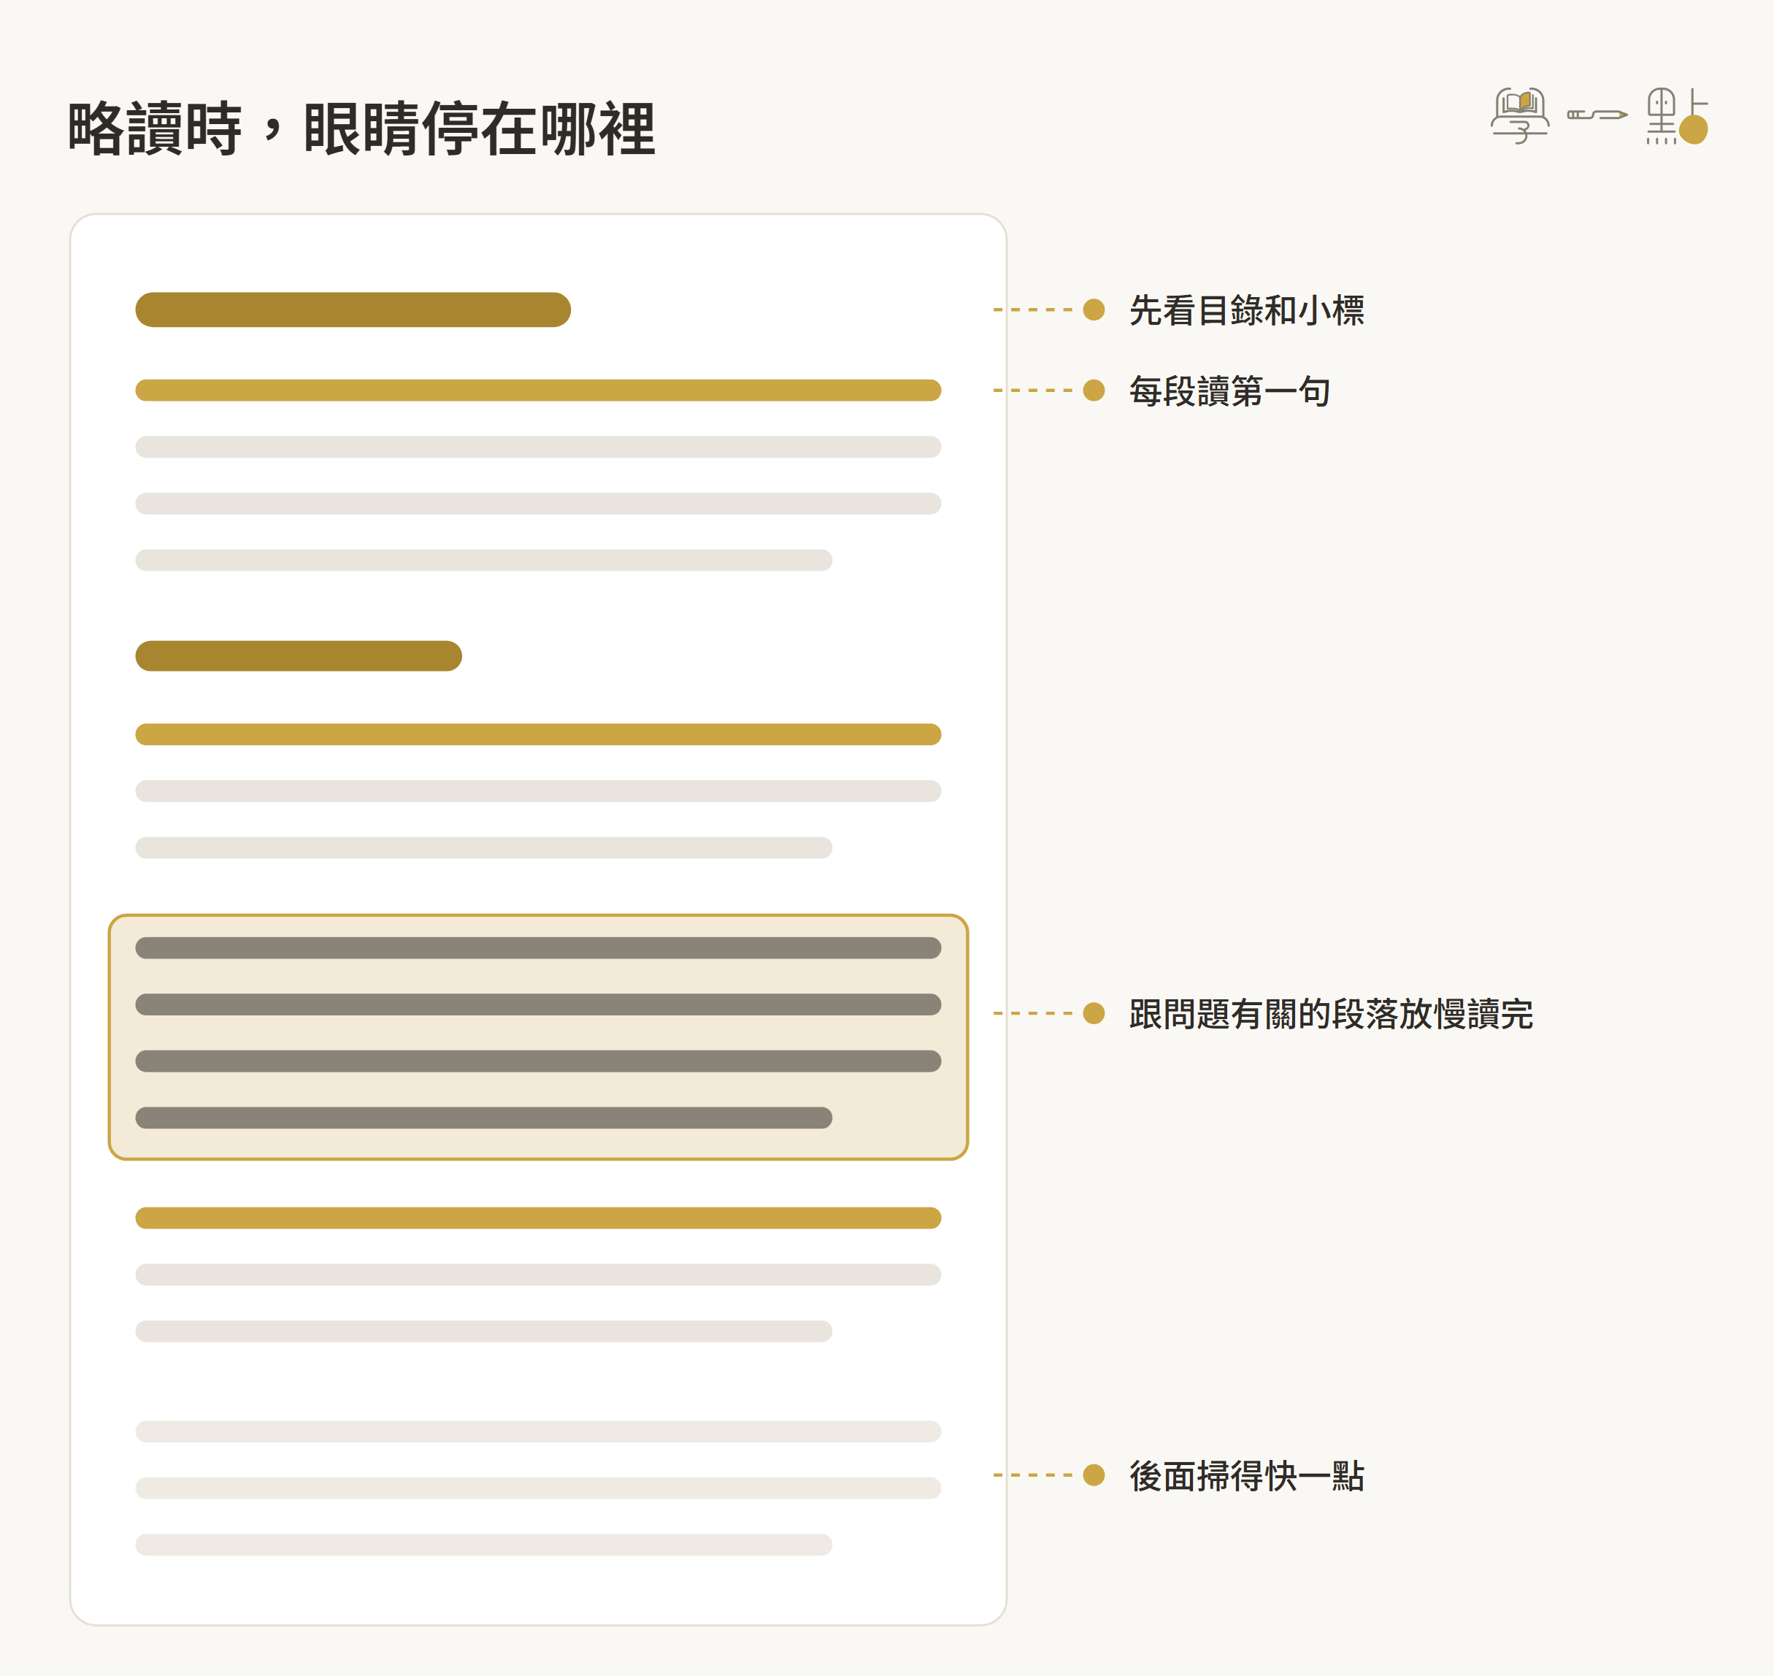Select the label 後面掃得快一點
Image resolution: width=1774 pixels, height=1676 pixels.
1246,1476
